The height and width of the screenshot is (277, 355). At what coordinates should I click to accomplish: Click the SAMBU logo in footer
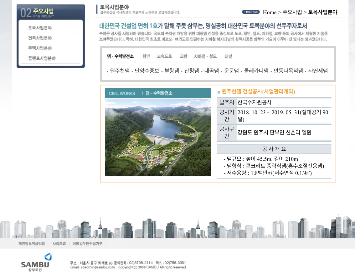36,263
